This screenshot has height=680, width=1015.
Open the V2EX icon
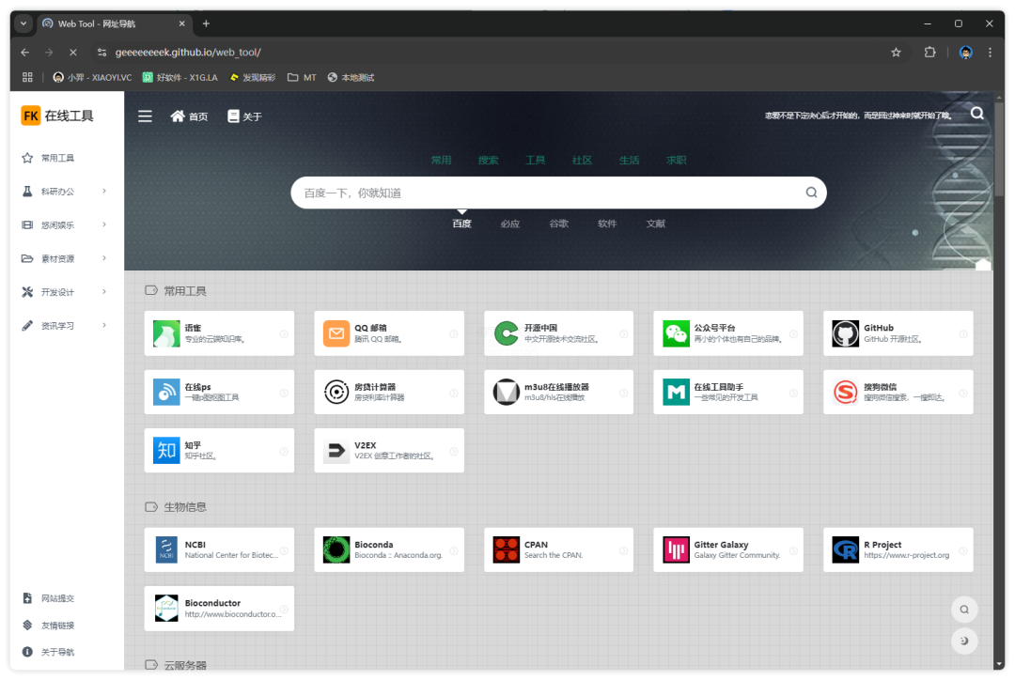point(336,450)
